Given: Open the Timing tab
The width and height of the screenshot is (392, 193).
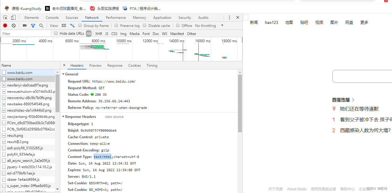Looking at the screenshot, I should pyautogui.click(x=152, y=66).
